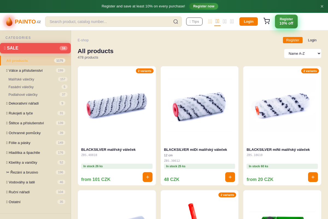
Task: Open the SALE category
Action: point(35,48)
